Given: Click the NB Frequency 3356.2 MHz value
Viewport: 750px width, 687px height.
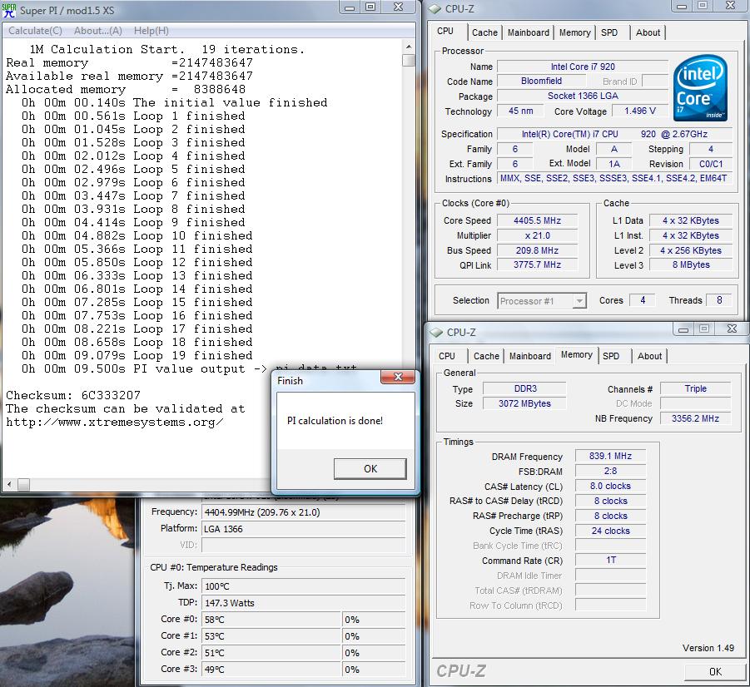Looking at the screenshot, I should coord(695,418).
